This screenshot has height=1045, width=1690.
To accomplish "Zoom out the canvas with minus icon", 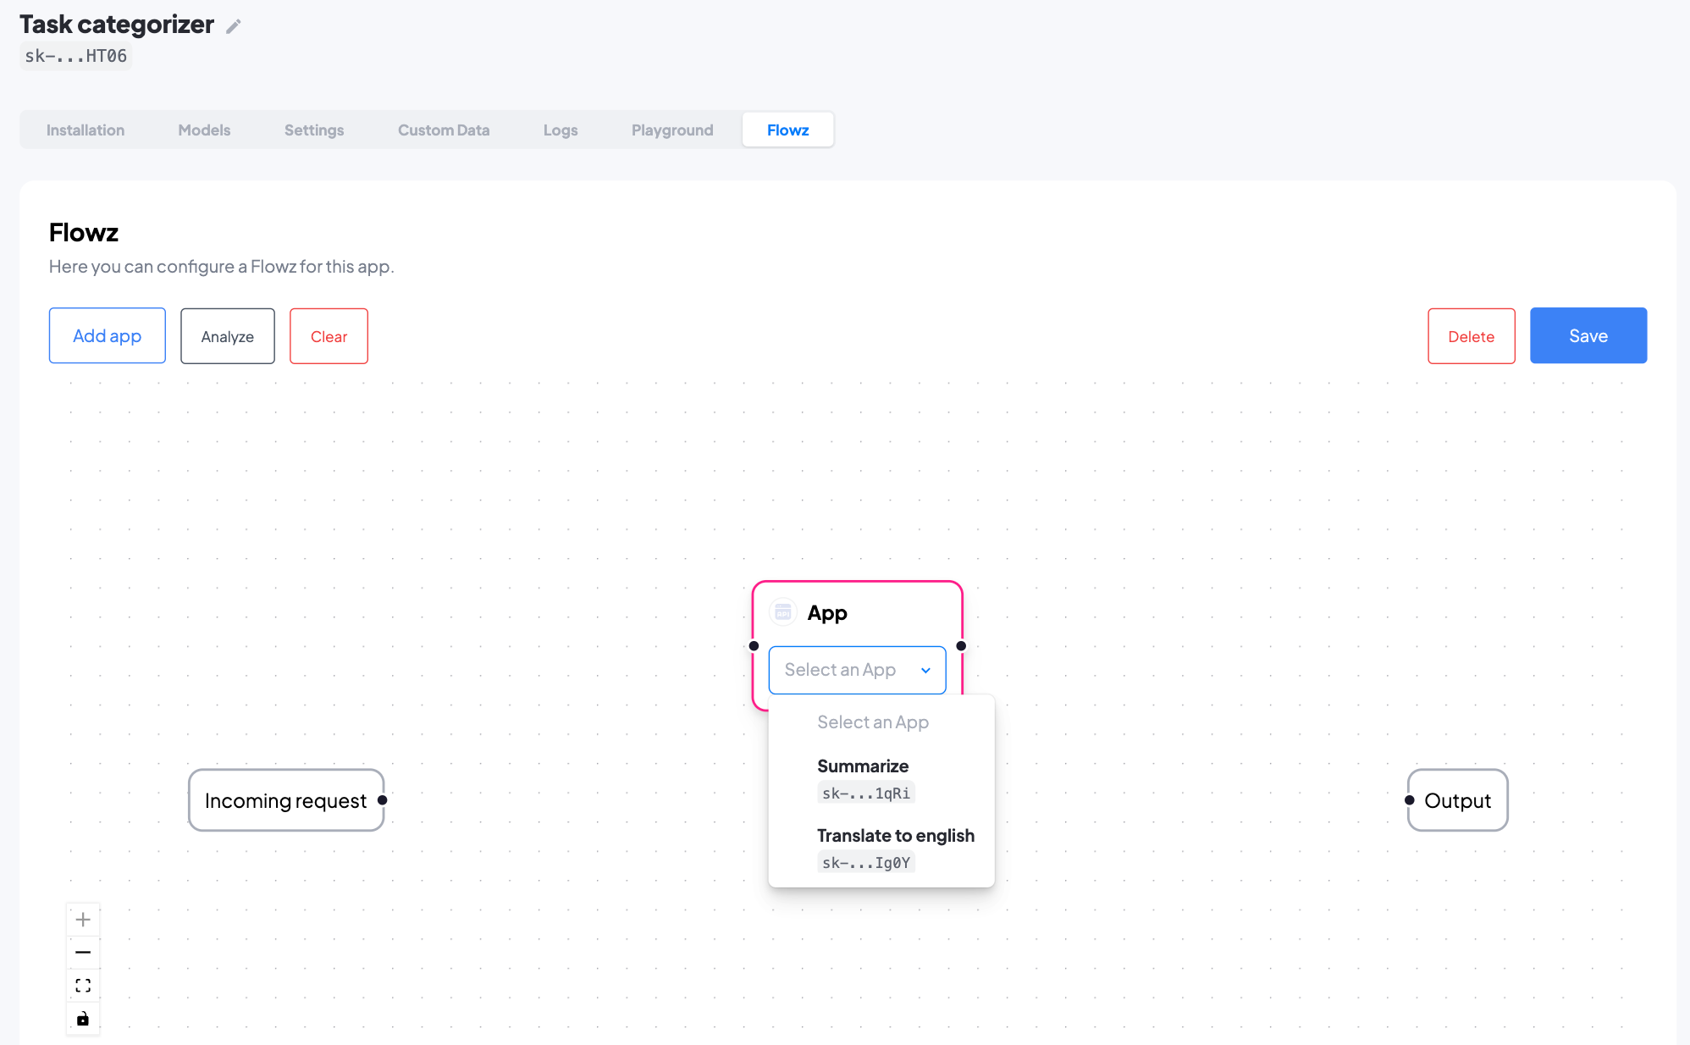I will (83, 953).
